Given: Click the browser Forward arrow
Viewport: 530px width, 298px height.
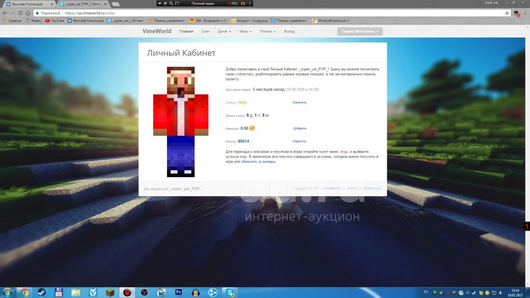Looking at the screenshot, I should pyautogui.click(x=12, y=13).
